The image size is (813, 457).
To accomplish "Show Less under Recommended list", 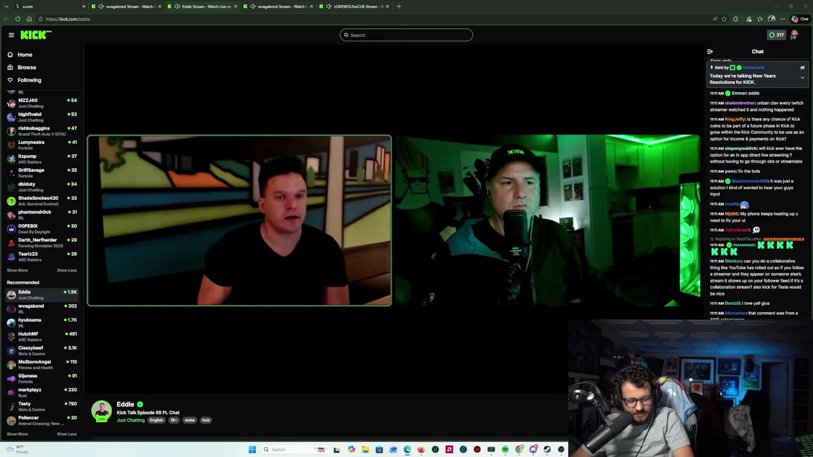I will (67, 434).
